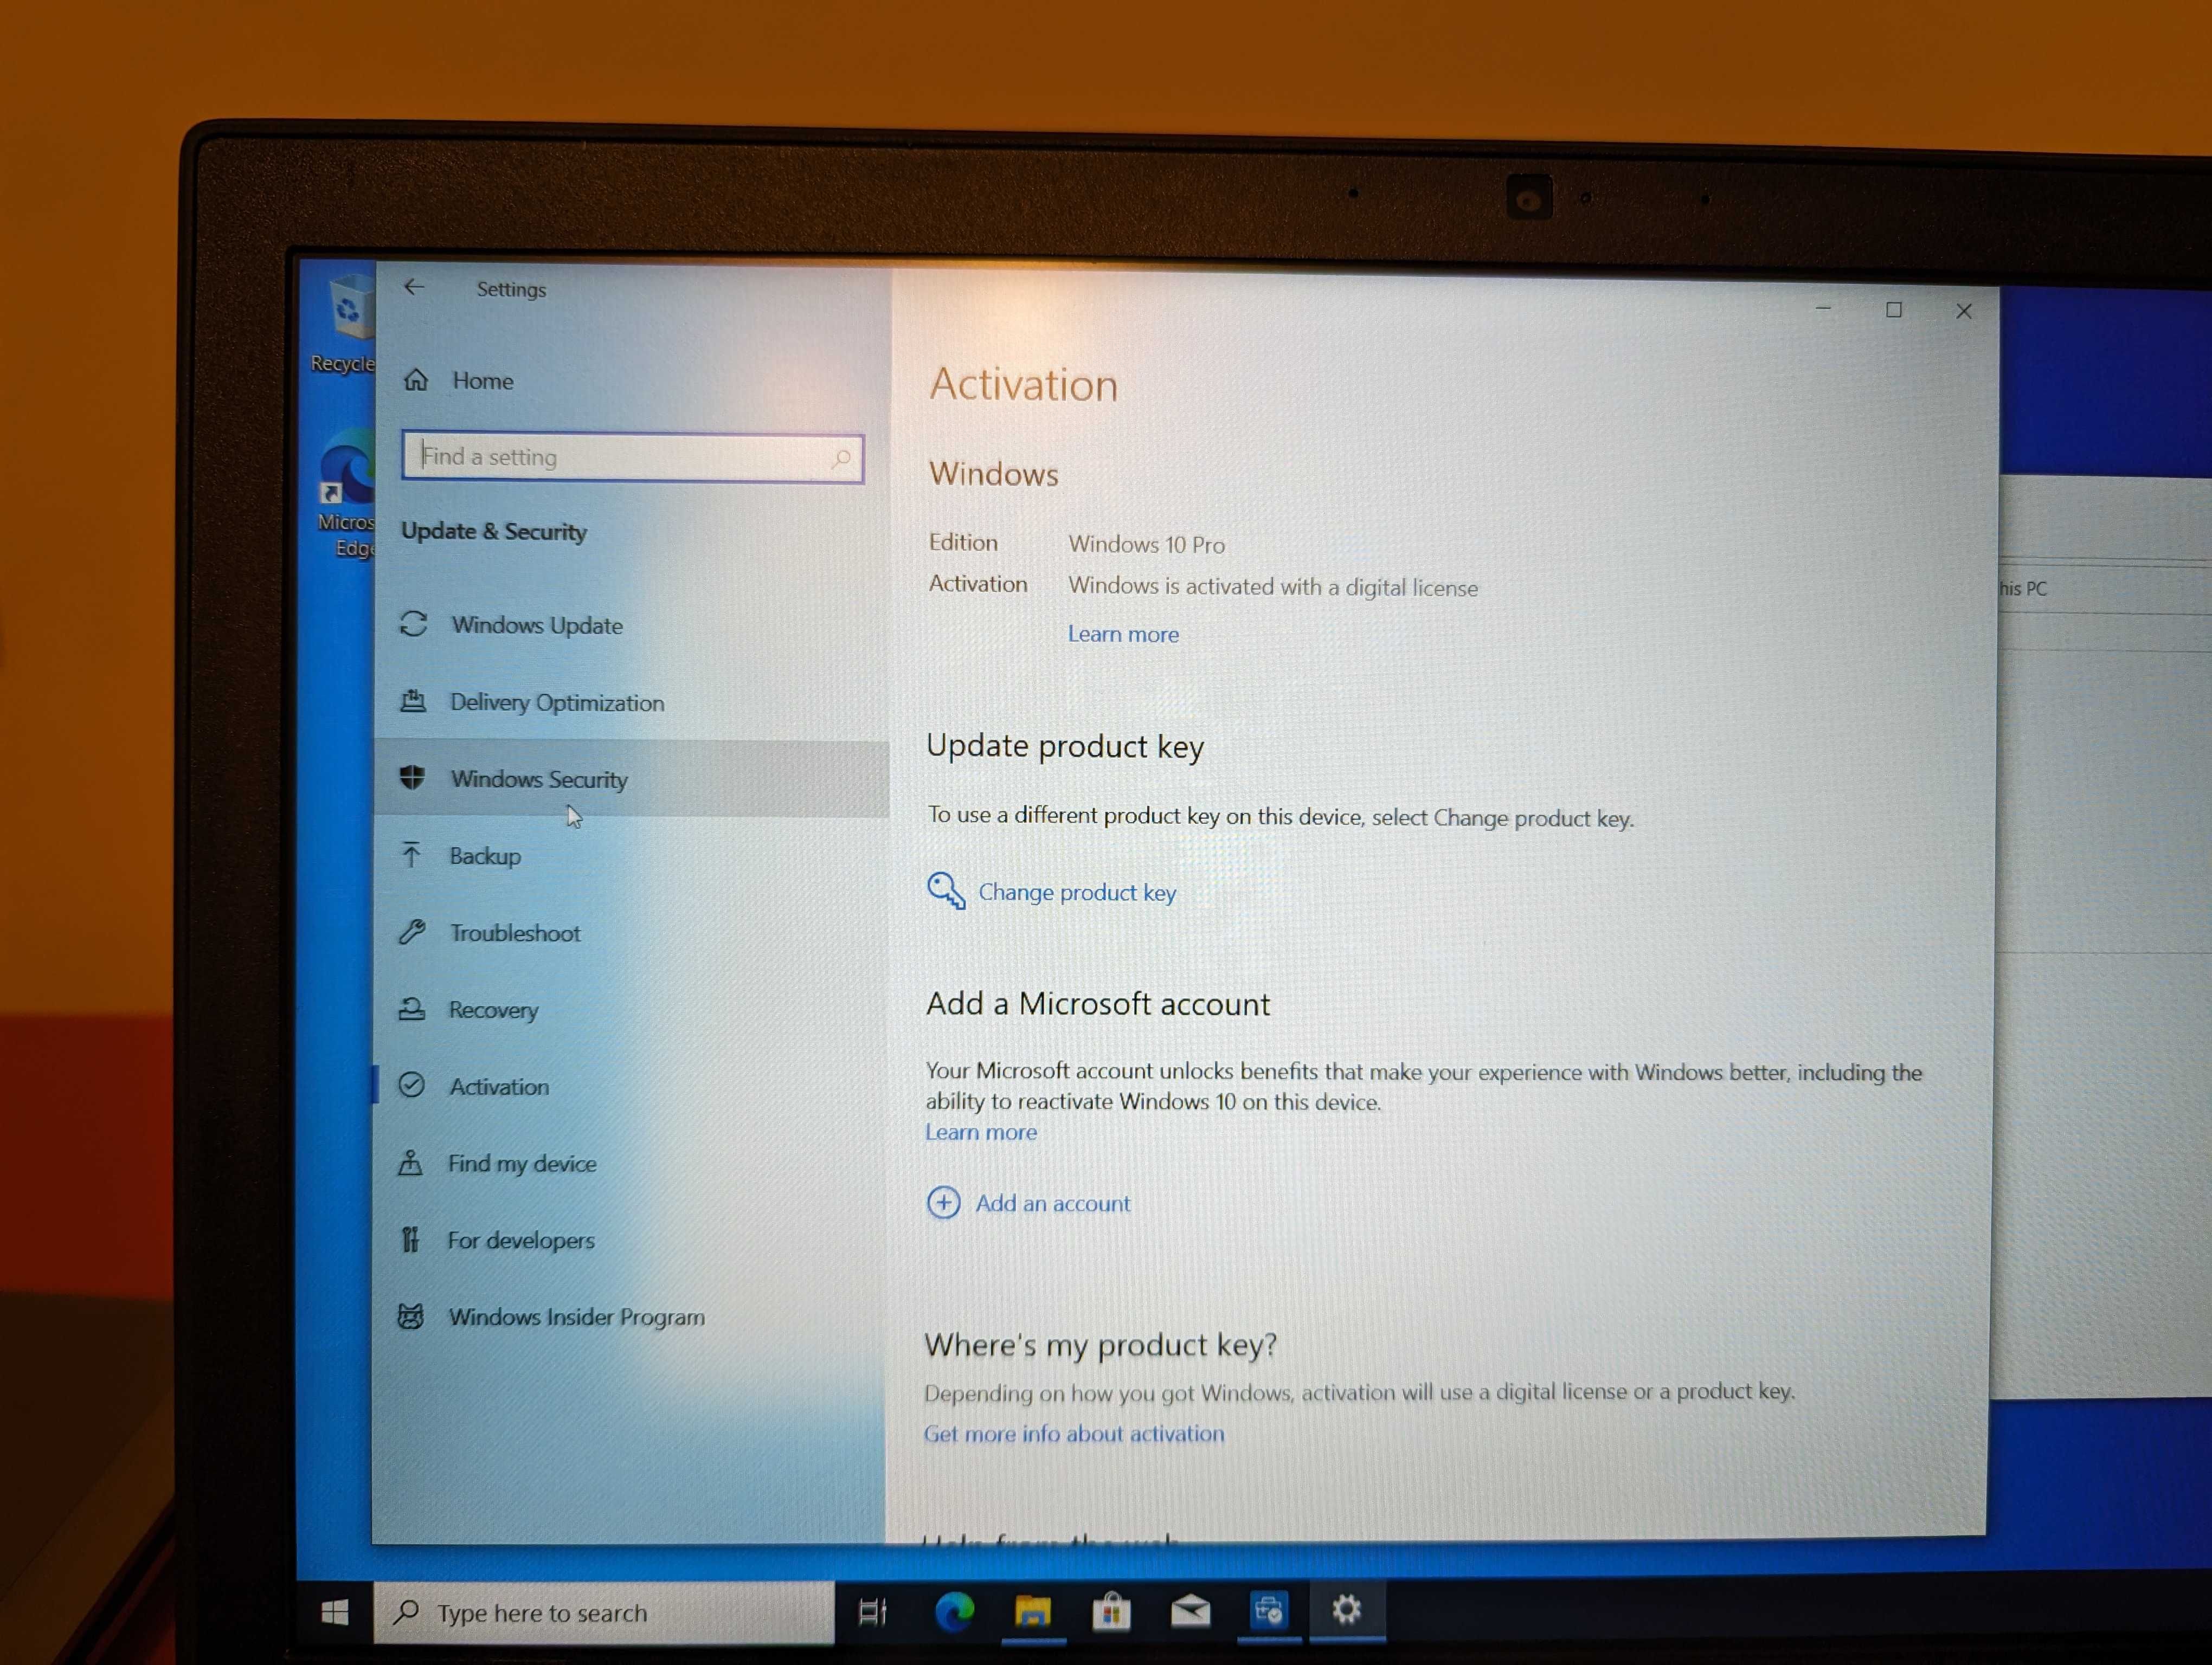The width and height of the screenshot is (2212, 1665).
Task: Close the Settings window
Action: (1964, 311)
